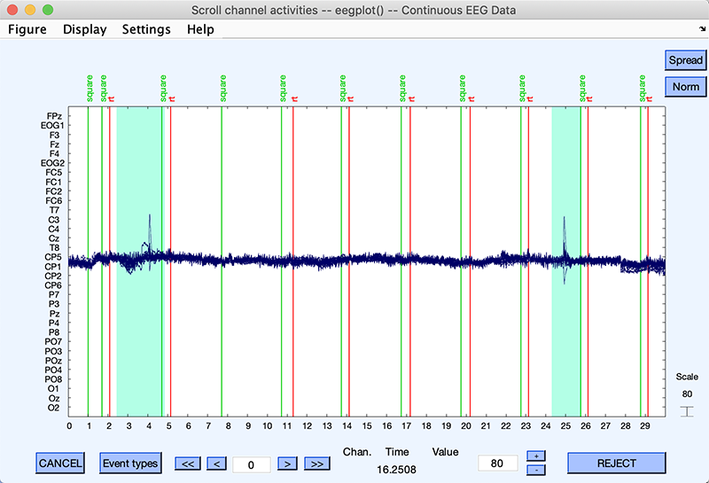This screenshot has width=709, height=483.
Task: Open the Event types button
Action: (129, 463)
